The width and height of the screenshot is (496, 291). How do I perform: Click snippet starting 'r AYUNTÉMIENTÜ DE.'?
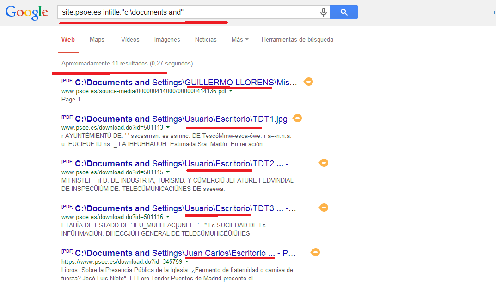(x=177, y=140)
